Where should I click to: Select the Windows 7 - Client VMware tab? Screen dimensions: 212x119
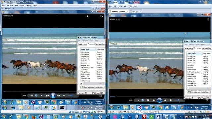click(x=118, y=11)
